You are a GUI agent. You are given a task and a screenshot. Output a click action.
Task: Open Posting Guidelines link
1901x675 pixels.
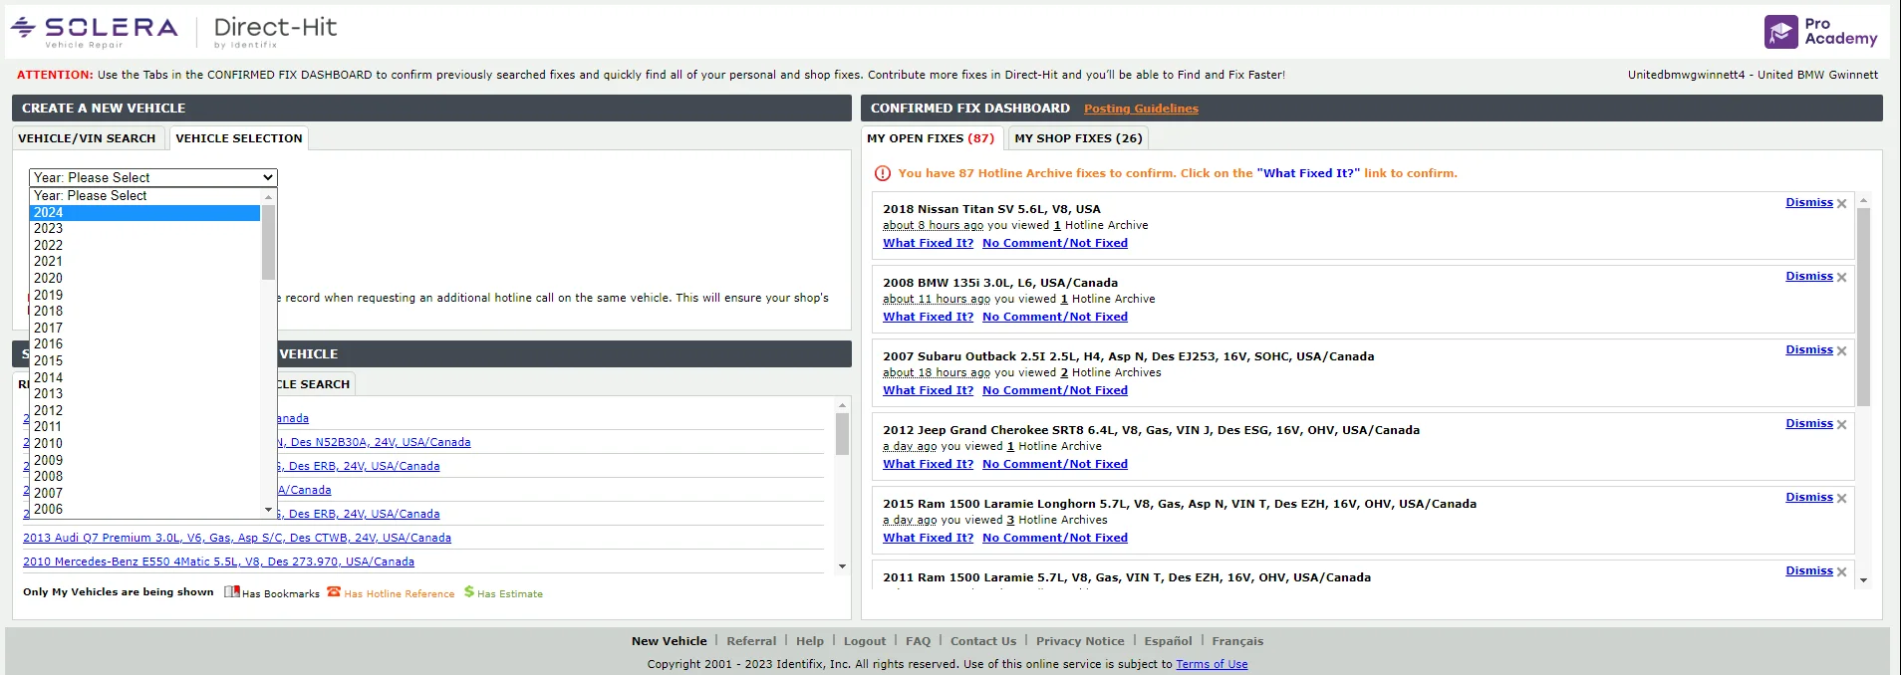point(1141,109)
